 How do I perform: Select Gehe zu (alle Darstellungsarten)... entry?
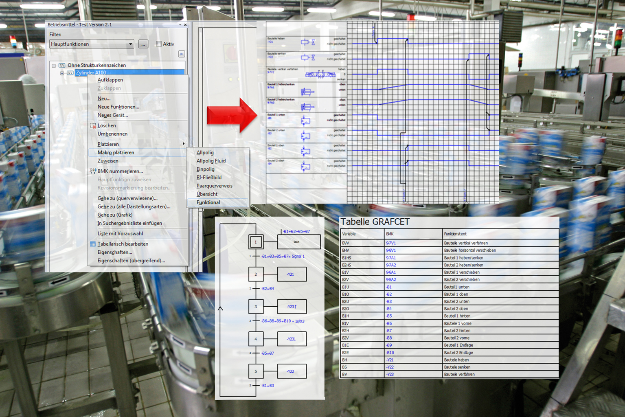coord(134,206)
